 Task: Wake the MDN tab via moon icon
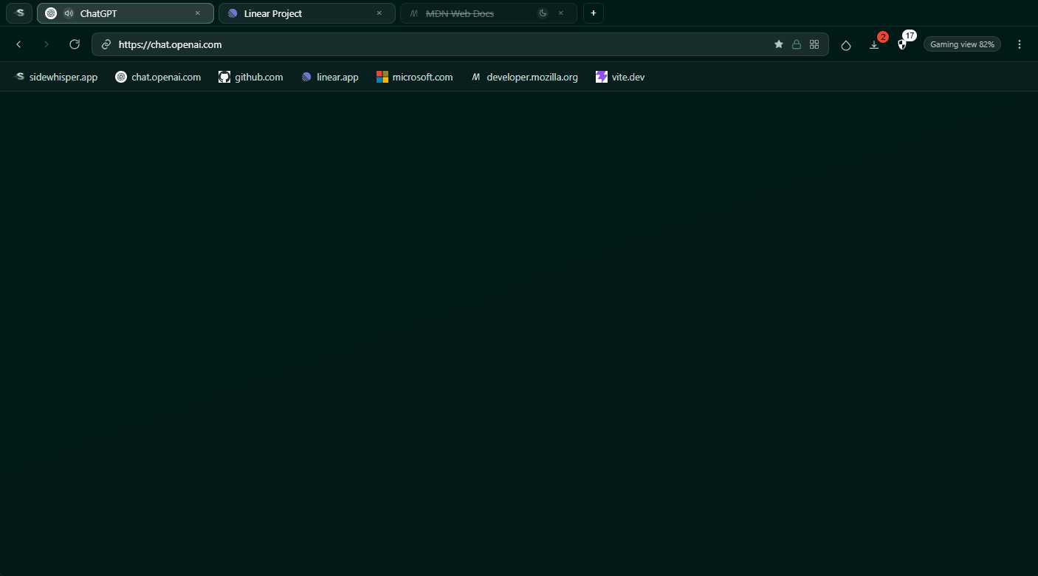pos(543,13)
